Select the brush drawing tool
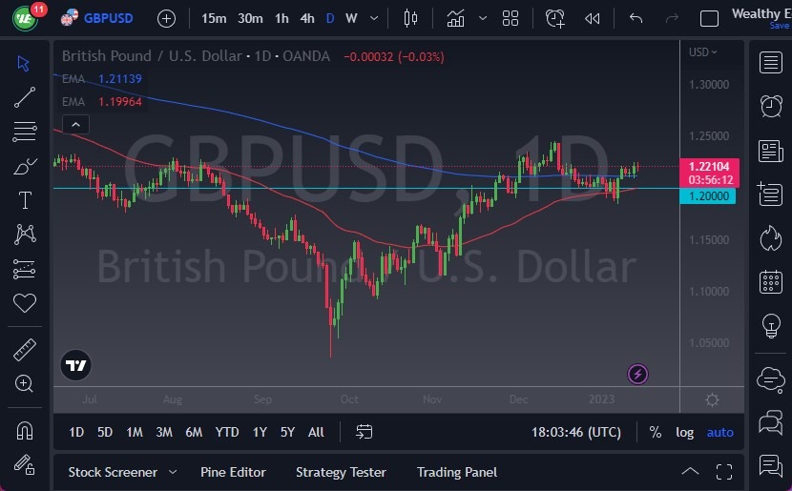The image size is (792, 491). tap(25, 166)
